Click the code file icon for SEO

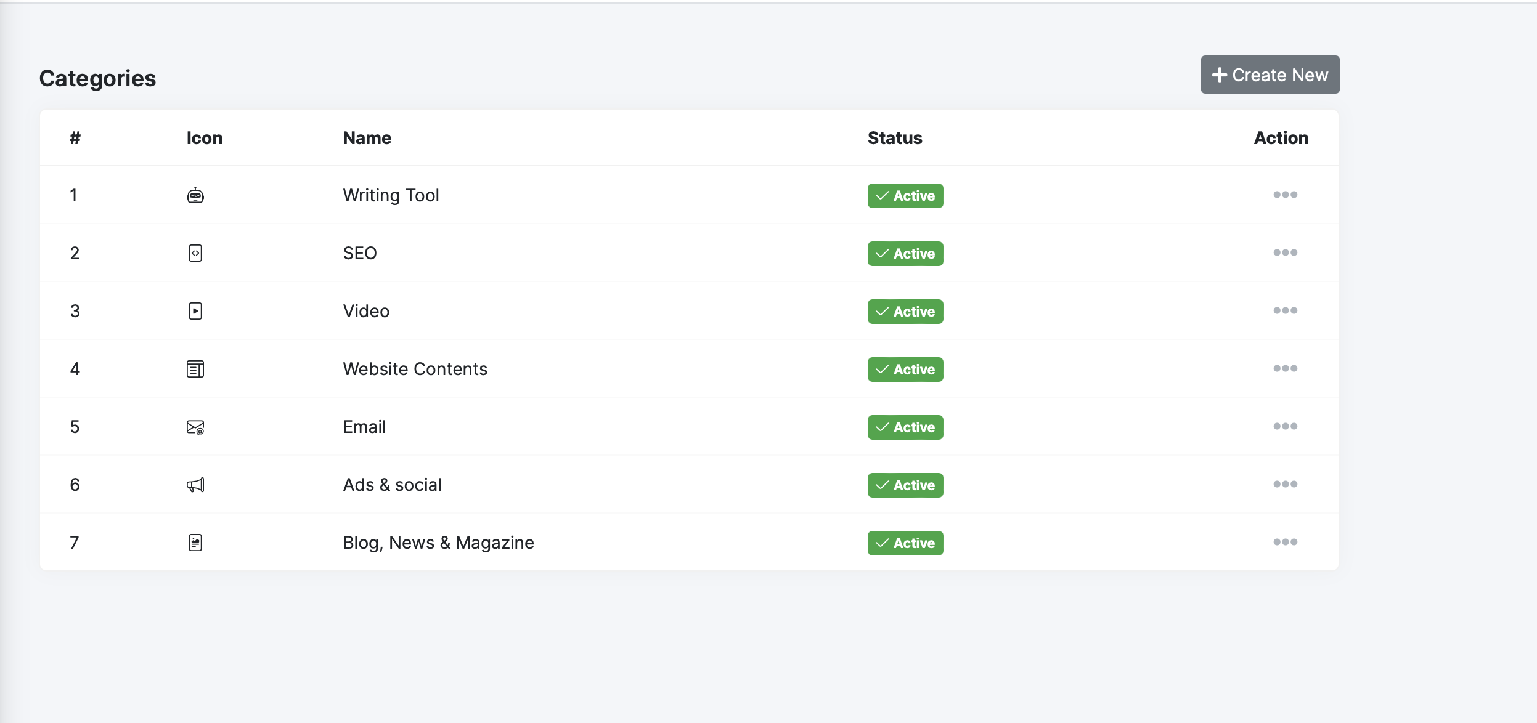195,253
